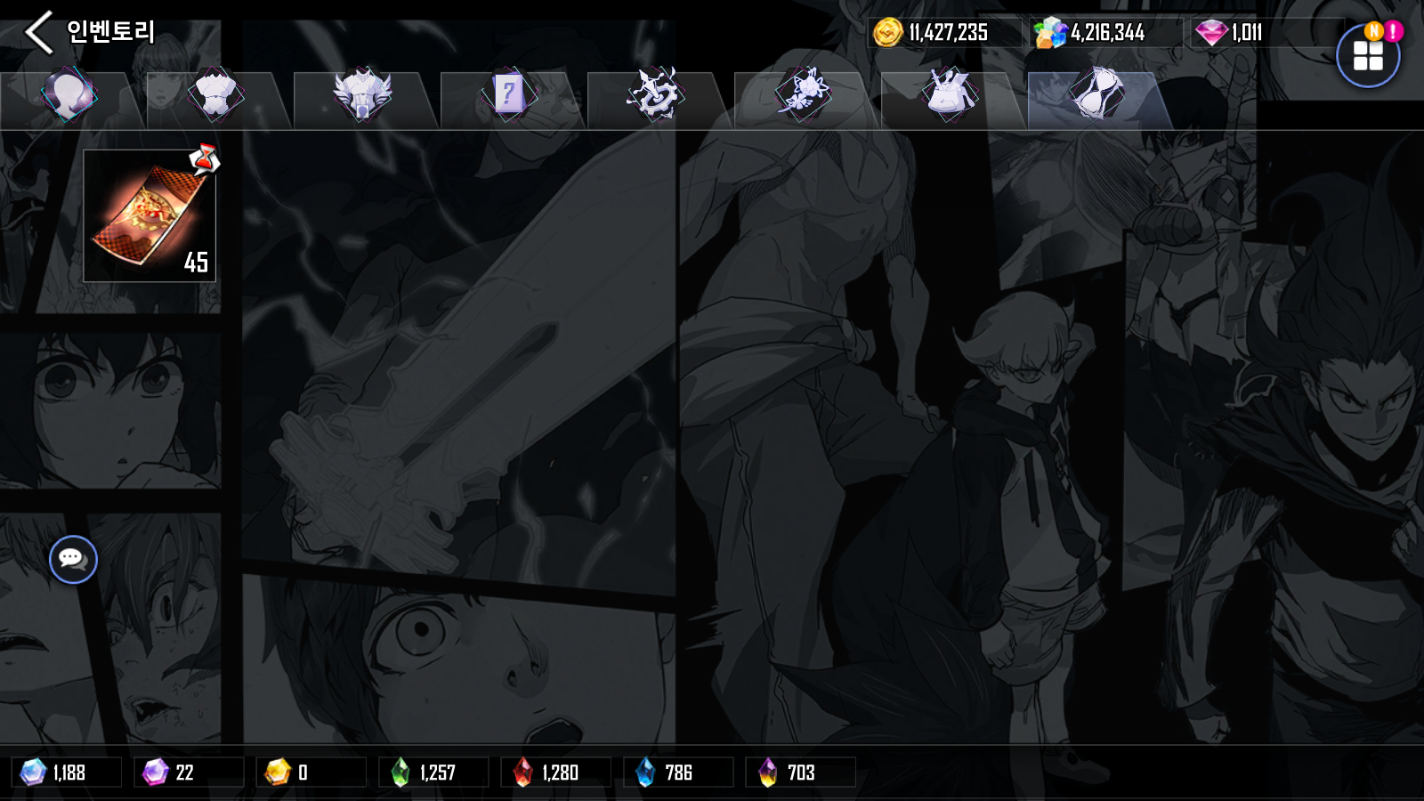Click the 인벤토리 title text
The width and height of the screenshot is (1424, 801).
tap(111, 32)
